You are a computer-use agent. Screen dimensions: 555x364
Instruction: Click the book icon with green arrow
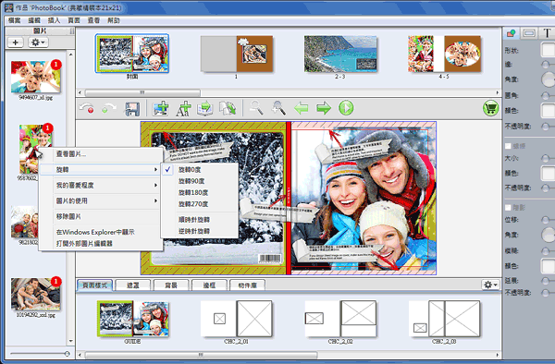[205, 108]
